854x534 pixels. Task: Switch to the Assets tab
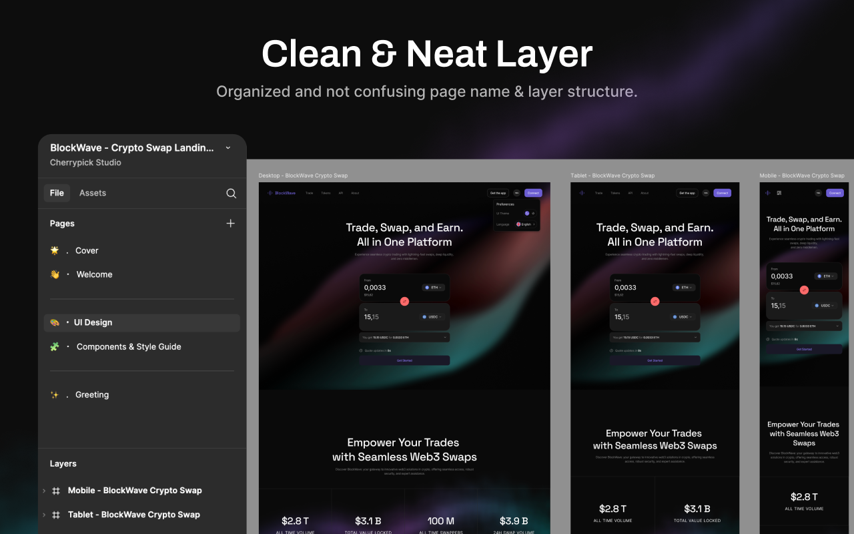(93, 193)
